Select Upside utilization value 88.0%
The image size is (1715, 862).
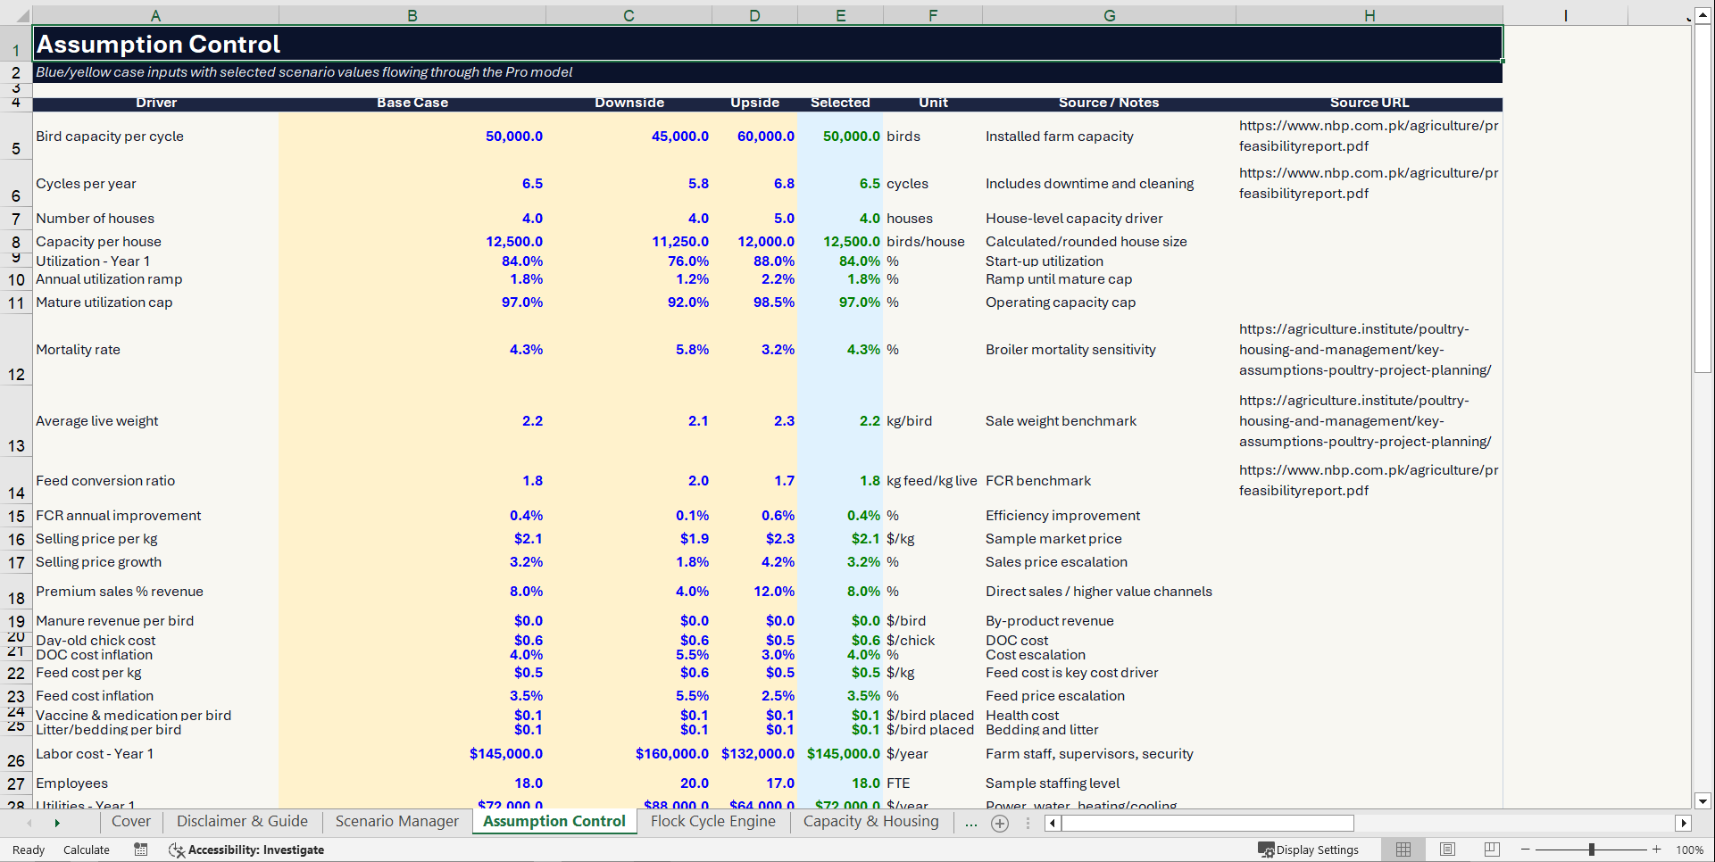coord(754,261)
